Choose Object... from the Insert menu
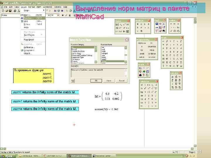The width and height of the screenshot is (211, 158). [33, 54]
